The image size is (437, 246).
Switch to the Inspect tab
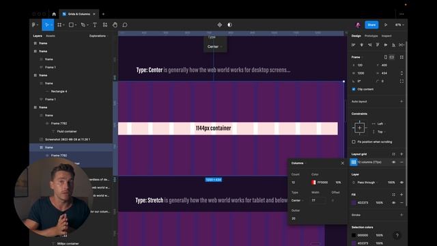click(386, 36)
